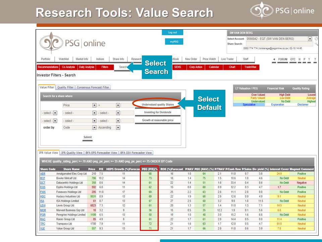
Task: Click the HEPS Growth (%) column header
Action: (123, 169)
